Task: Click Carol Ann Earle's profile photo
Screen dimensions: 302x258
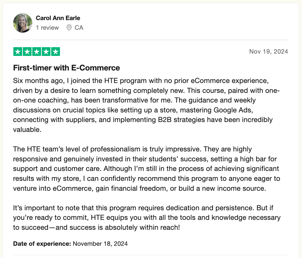Action: point(23,23)
